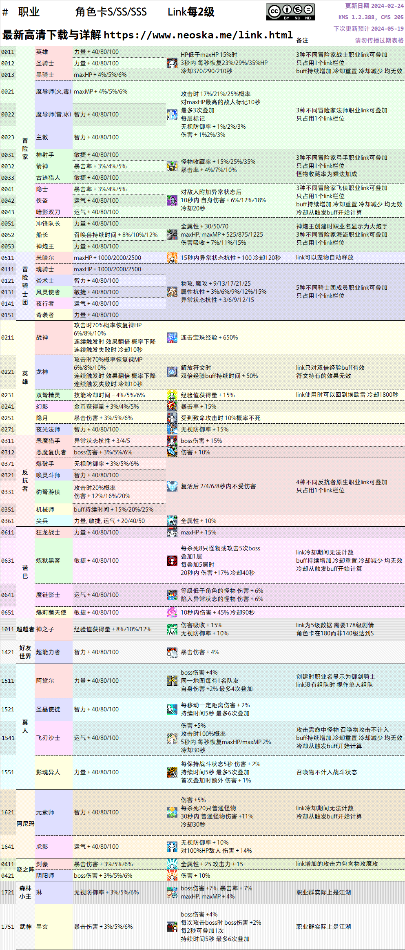Click 经验值获得量 + 8%/10%/12% in 神之子 row
The height and width of the screenshot is (950, 405).
pyautogui.click(x=113, y=629)
